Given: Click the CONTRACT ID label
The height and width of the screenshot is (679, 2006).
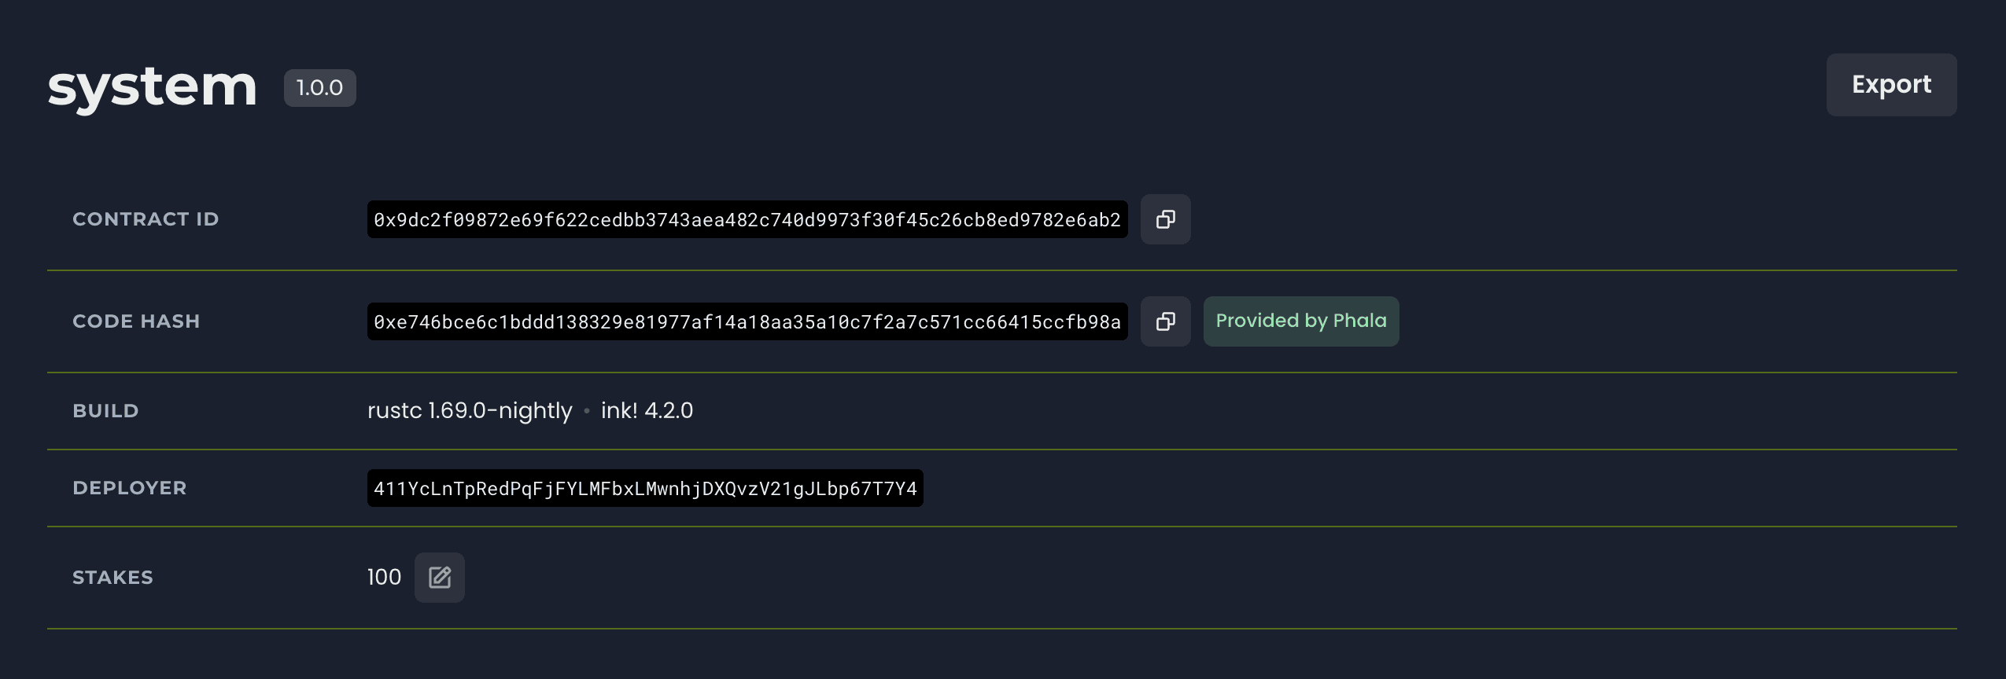Looking at the screenshot, I should tap(146, 219).
